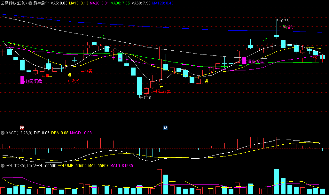Select the MA5: 8.03 label
Screen dimensions: 329x195
coord(59,3)
